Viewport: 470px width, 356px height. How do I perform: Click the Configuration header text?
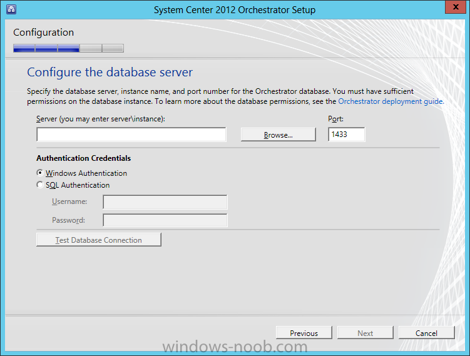coord(43,33)
